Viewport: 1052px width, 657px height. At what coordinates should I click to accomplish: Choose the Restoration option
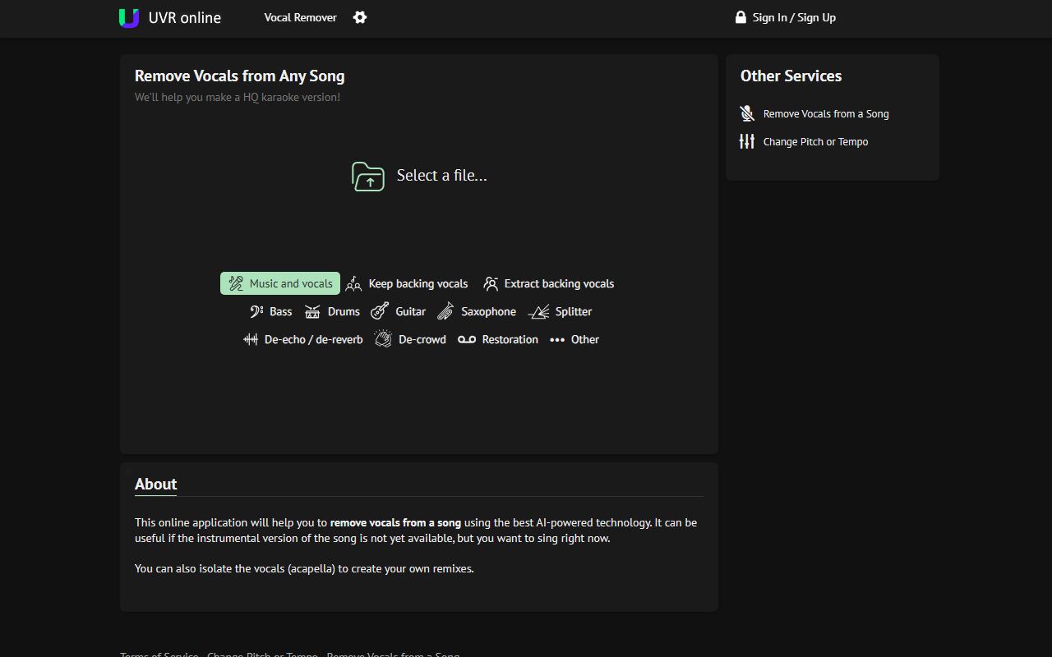[x=498, y=339]
